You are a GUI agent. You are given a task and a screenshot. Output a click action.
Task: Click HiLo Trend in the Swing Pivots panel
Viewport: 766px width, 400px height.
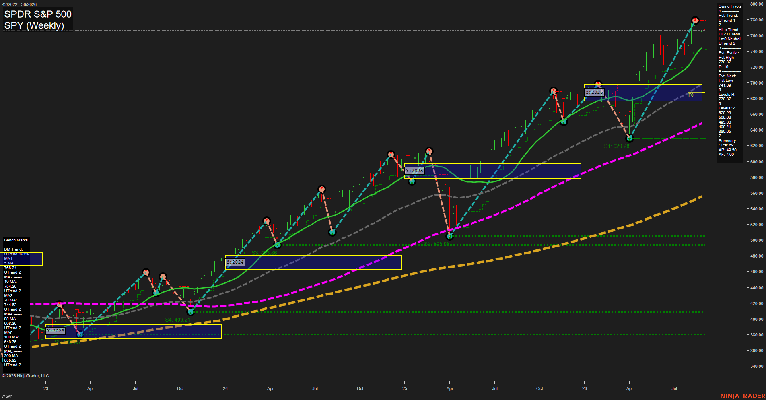coord(729,30)
